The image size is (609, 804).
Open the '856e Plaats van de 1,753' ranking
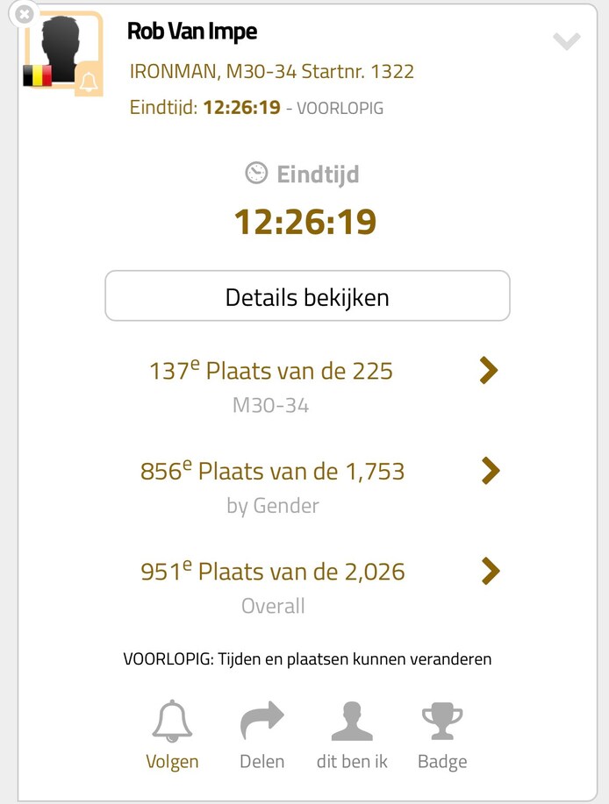click(x=272, y=472)
